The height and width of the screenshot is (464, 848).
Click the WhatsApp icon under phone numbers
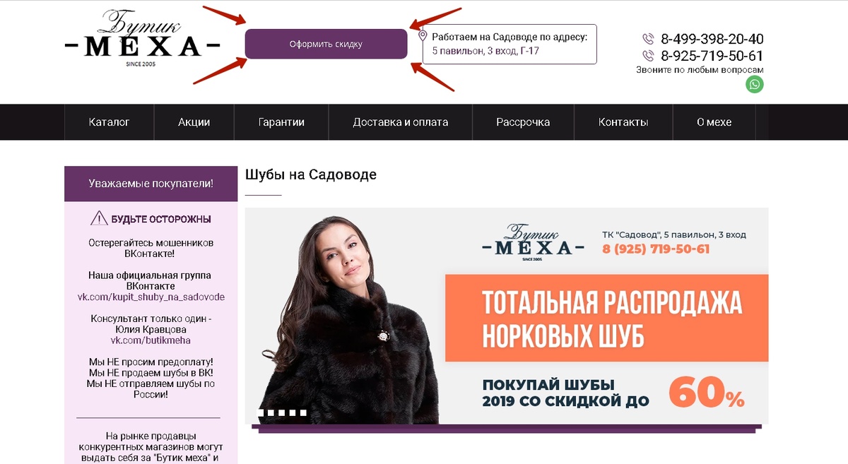755,85
